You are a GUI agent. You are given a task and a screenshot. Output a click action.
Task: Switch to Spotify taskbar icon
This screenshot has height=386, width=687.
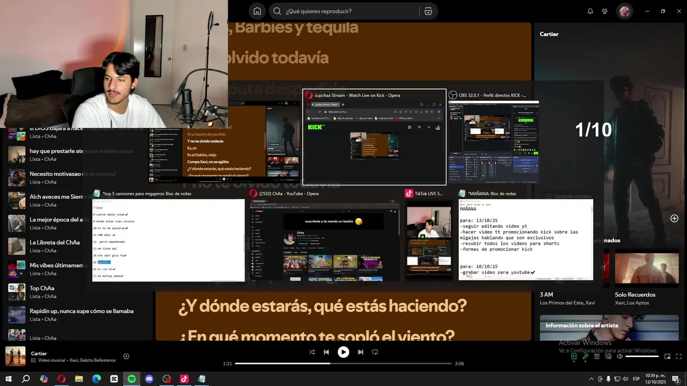(131, 379)
